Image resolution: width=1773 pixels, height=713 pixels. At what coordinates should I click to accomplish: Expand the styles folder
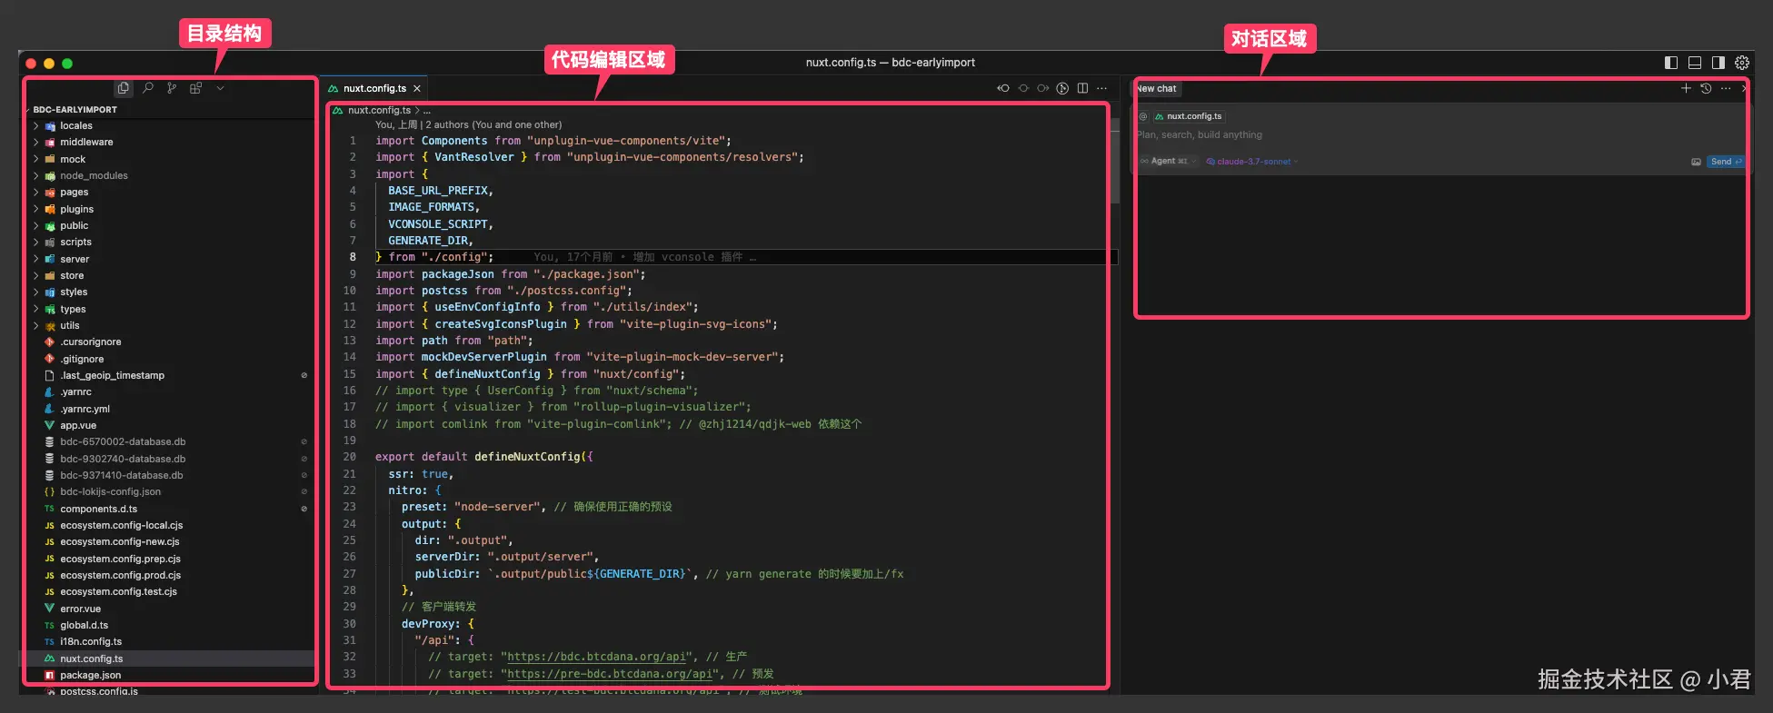click(74, 292)
